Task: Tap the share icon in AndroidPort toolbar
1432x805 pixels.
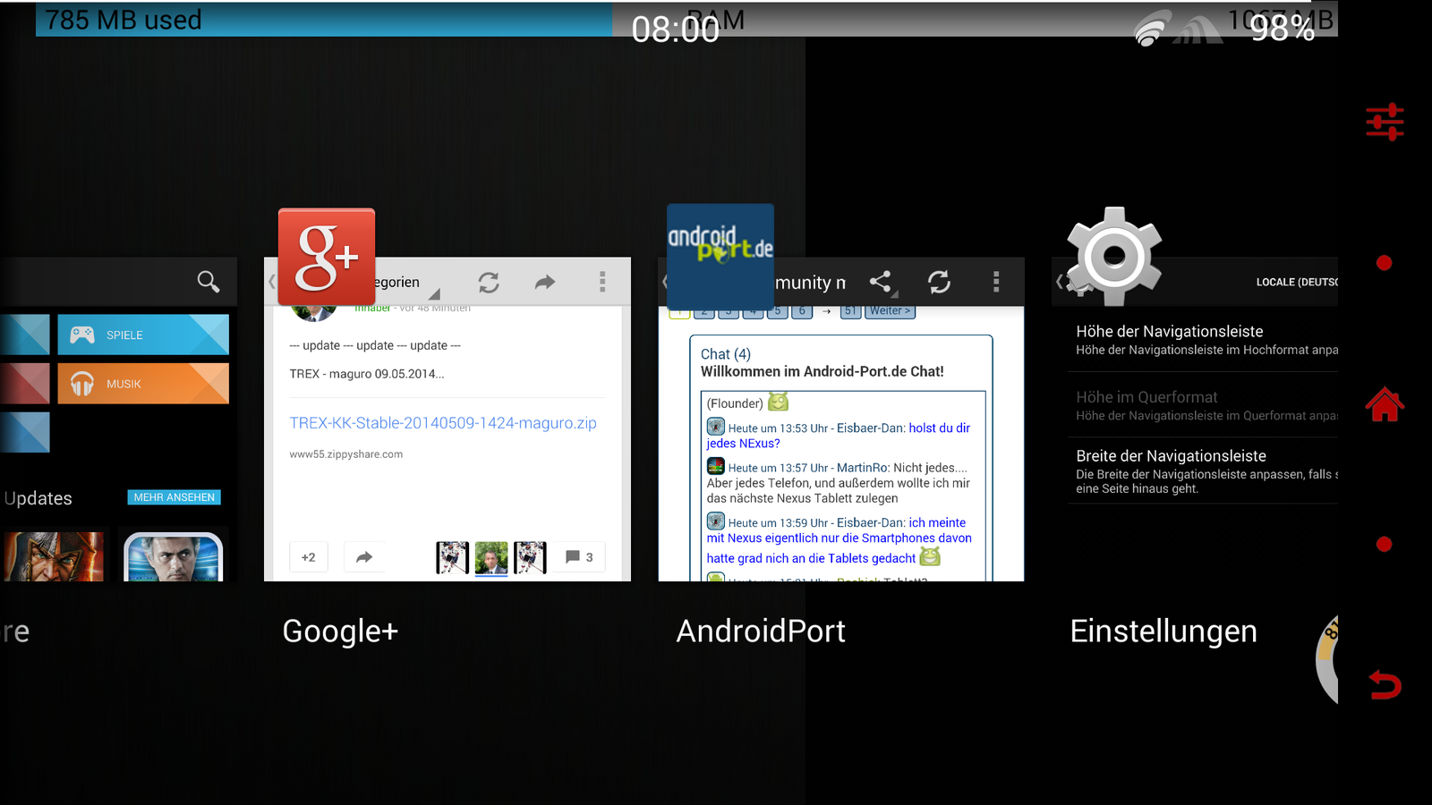Action: click(x=881, y=283)
